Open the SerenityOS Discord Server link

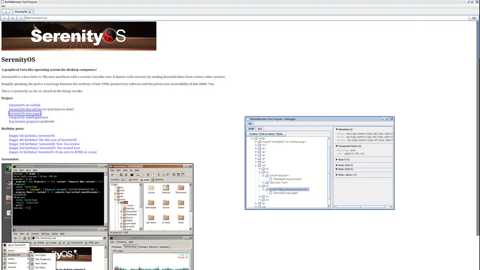tap(27, 109)
